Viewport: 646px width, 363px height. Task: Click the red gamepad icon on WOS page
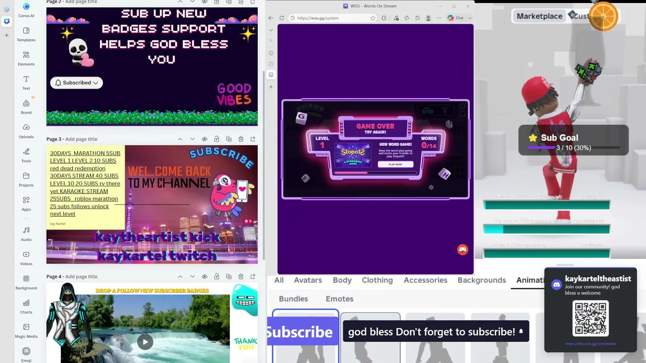pos(462,250)
